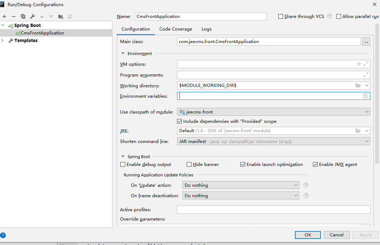Open the Environment variables edit dialog icon

point(365,96)
